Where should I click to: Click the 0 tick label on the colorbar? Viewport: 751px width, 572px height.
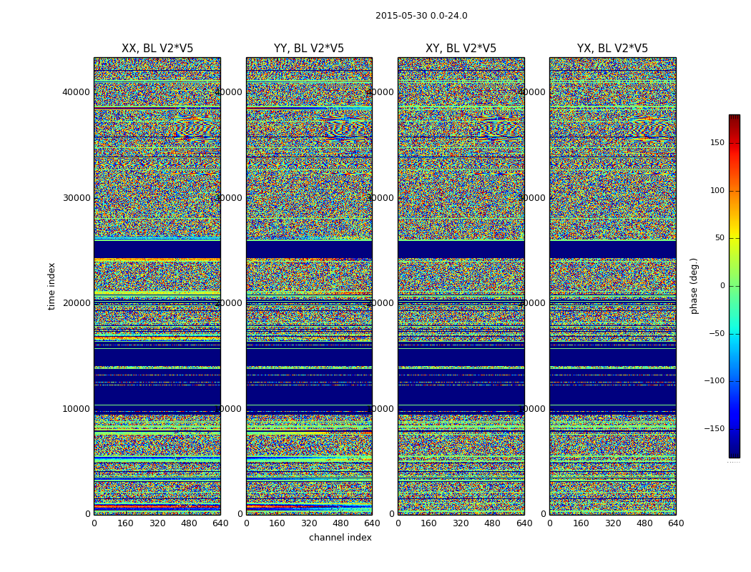coord(722,286)
